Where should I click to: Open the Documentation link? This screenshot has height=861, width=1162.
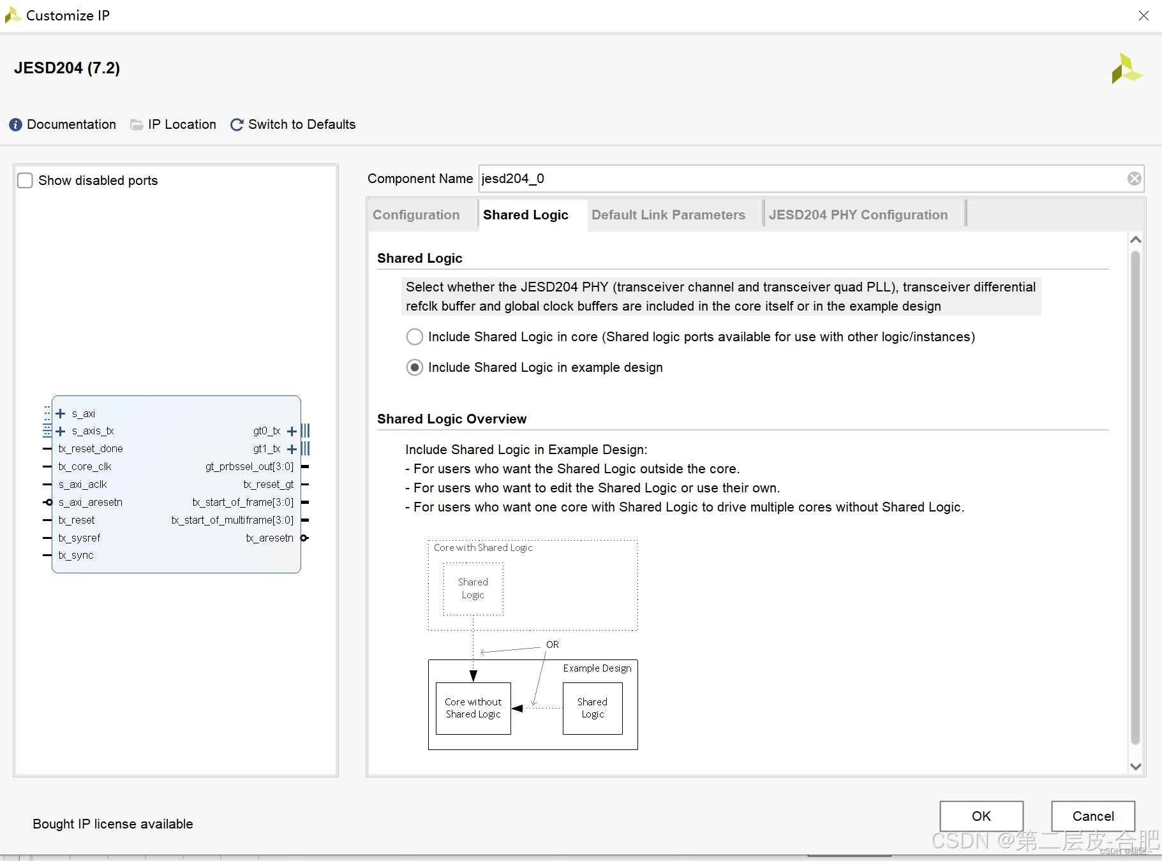(71, 125)
